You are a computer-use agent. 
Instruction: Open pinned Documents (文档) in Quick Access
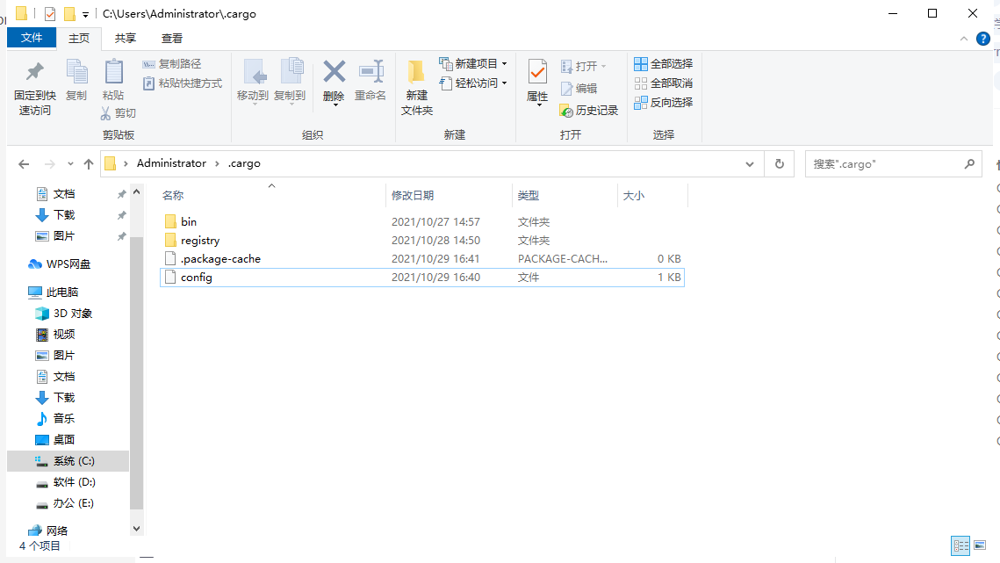(56, 194)
